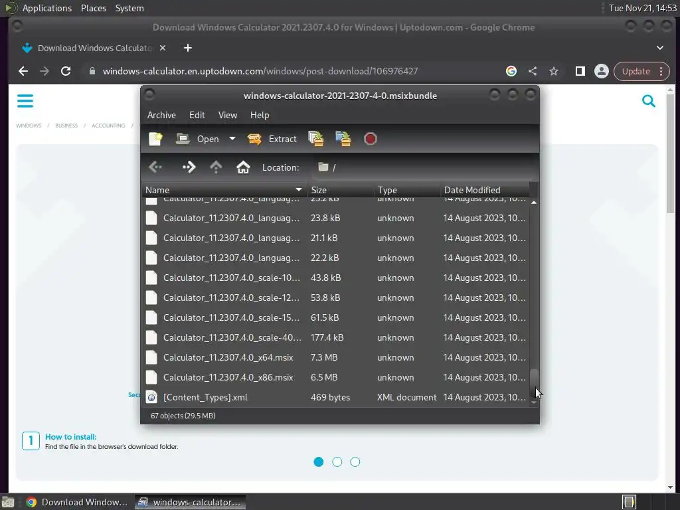Open a new Chrome tab
This screenshot has width=680, height=510.
tap(188, 48)
